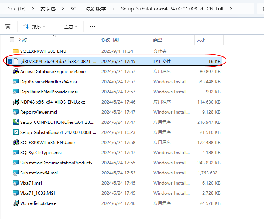Go to 安装包 folder in breadcrumb
The image size is (264, 219).
coord(48,9)
